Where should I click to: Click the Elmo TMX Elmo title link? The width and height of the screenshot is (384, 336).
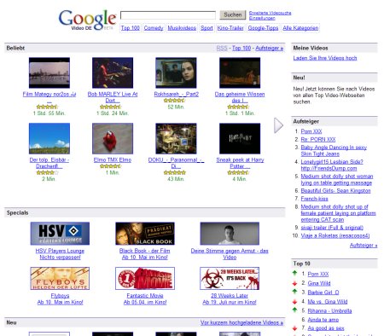click(x=113, y=159)
